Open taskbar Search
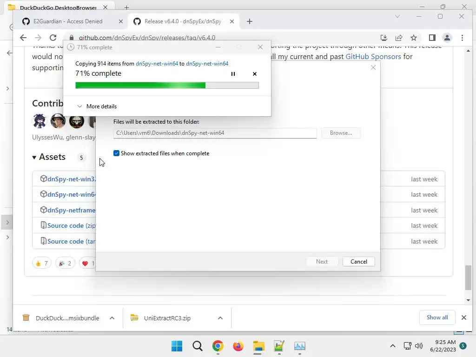Screen dimensions: 476x357 (197, 346)
